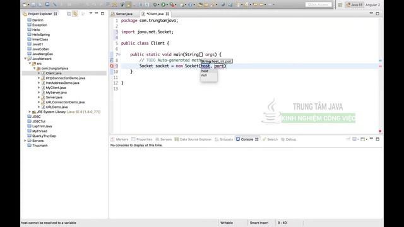
Task: Click the Run External Tools toolbar icon
Action: (x=172, y=4)
